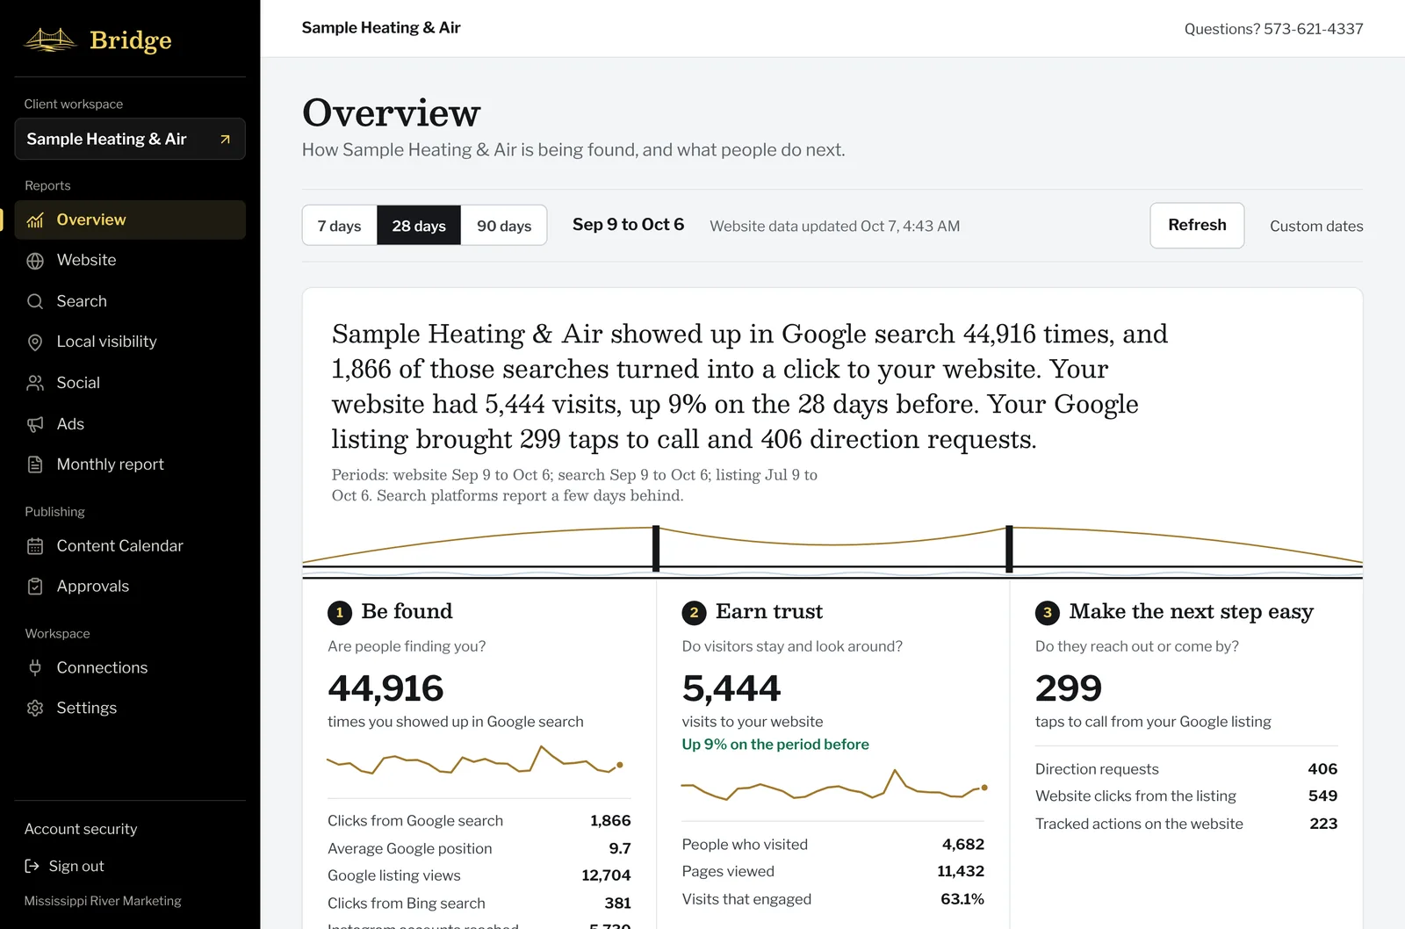The image size is (1405, 929).
Task: Open the Website report
Action: (x=130, y=260)
